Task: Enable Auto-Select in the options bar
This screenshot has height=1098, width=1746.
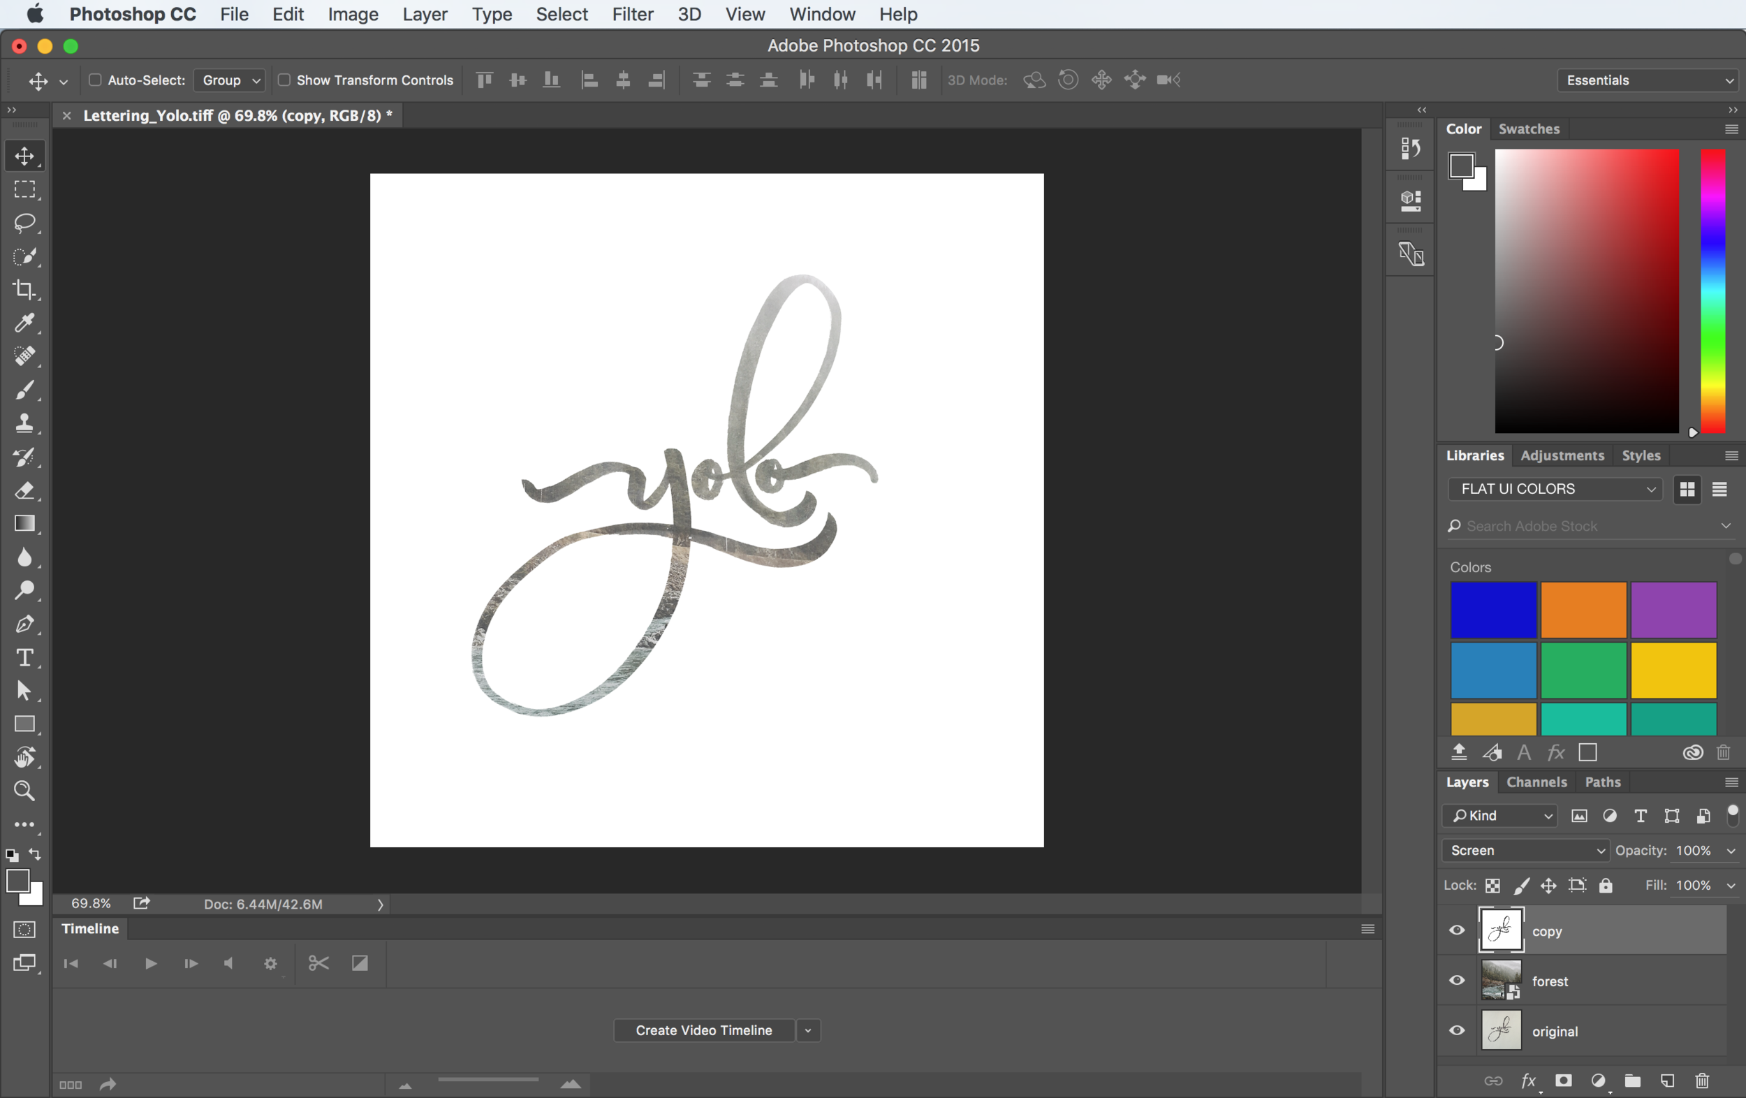Action: pos(94,80)
